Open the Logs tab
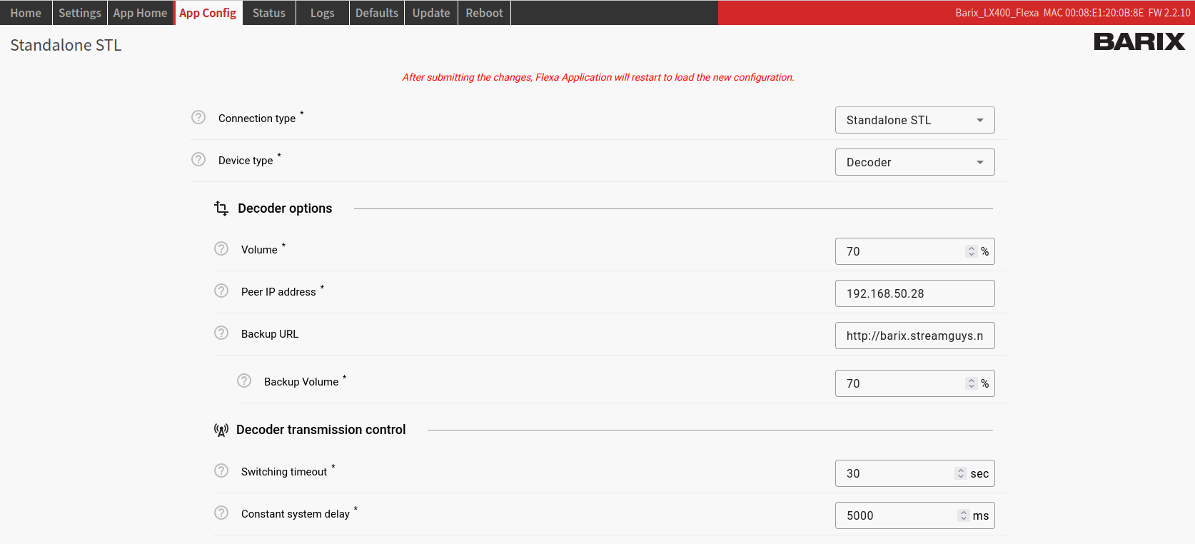 tap(322, 13)
